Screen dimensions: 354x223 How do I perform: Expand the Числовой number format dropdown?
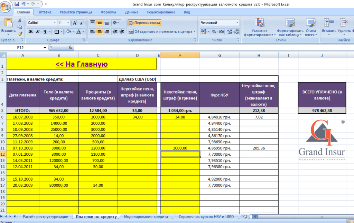[x=237, y=23]
